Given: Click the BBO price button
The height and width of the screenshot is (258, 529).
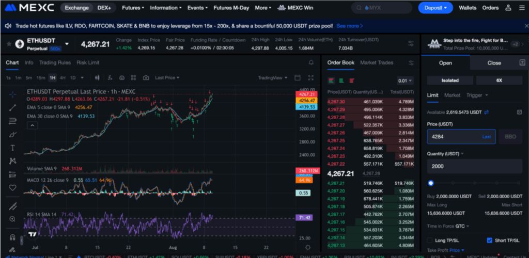Looking at the screenshot, I should pos(510,137).
